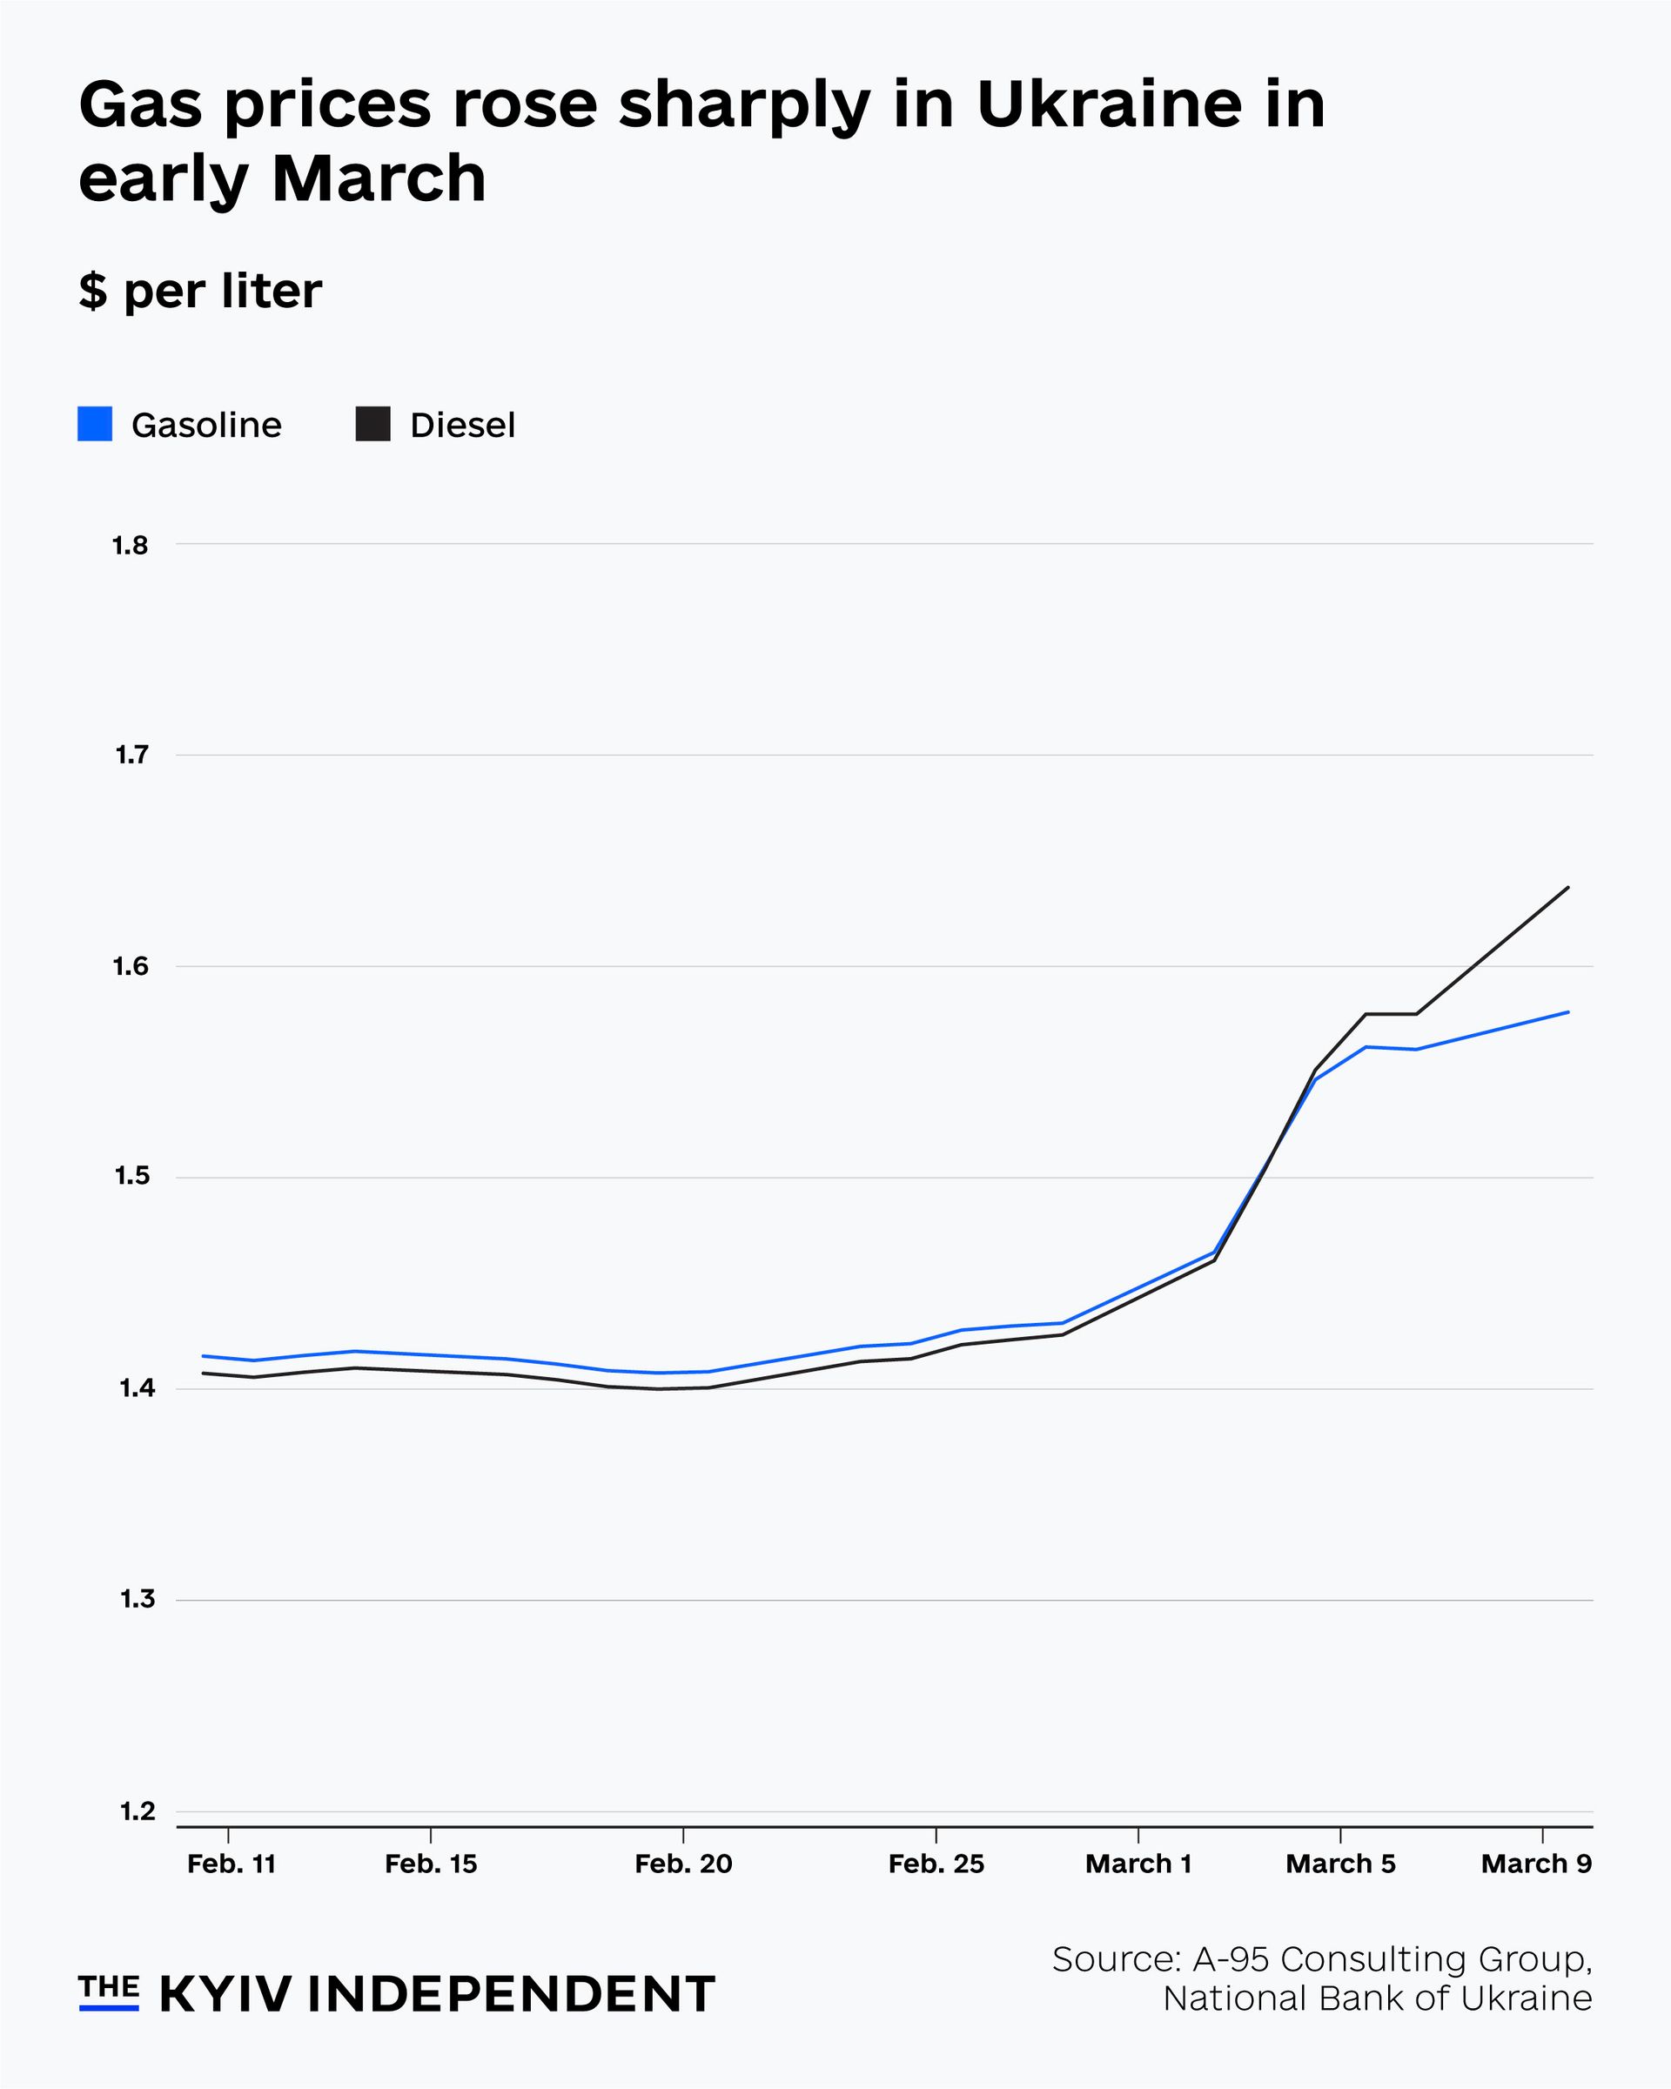This screenshot has height=2089, width=1671.
Task: Click the '$ per liter' subtitle
Action: tap(200, 291)
